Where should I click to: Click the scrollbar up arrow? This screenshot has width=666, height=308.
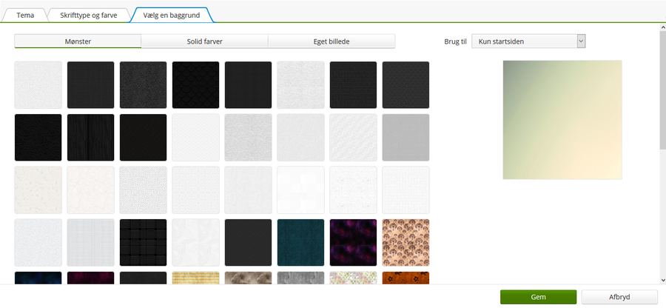coord(663,27)
